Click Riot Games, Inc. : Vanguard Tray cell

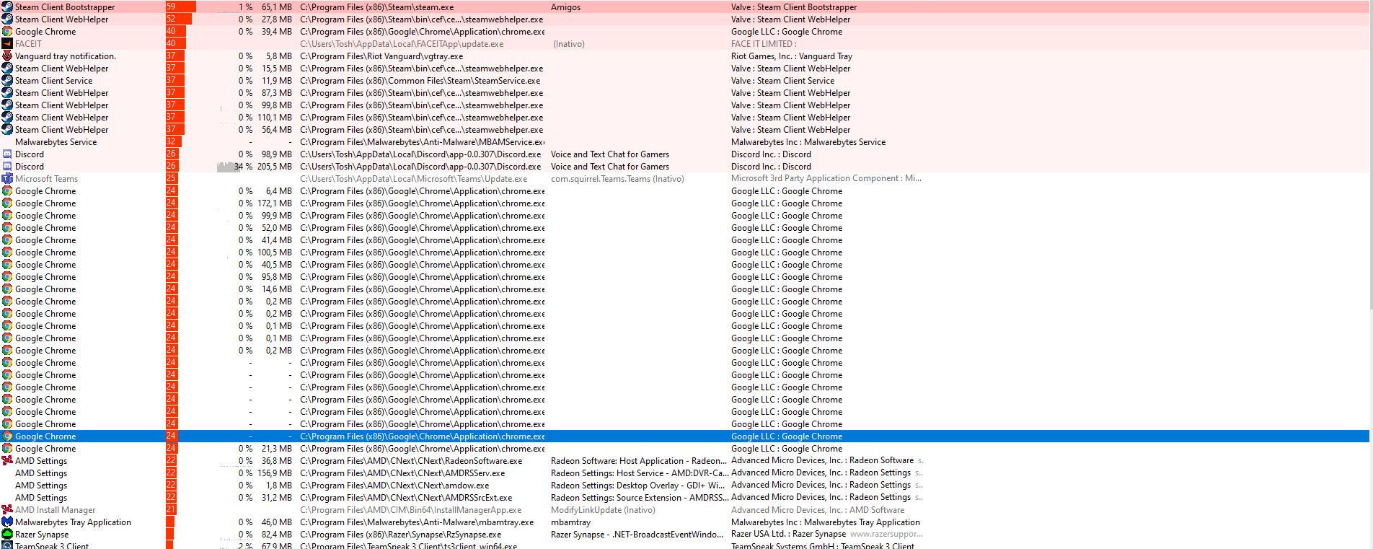[792, 56]
